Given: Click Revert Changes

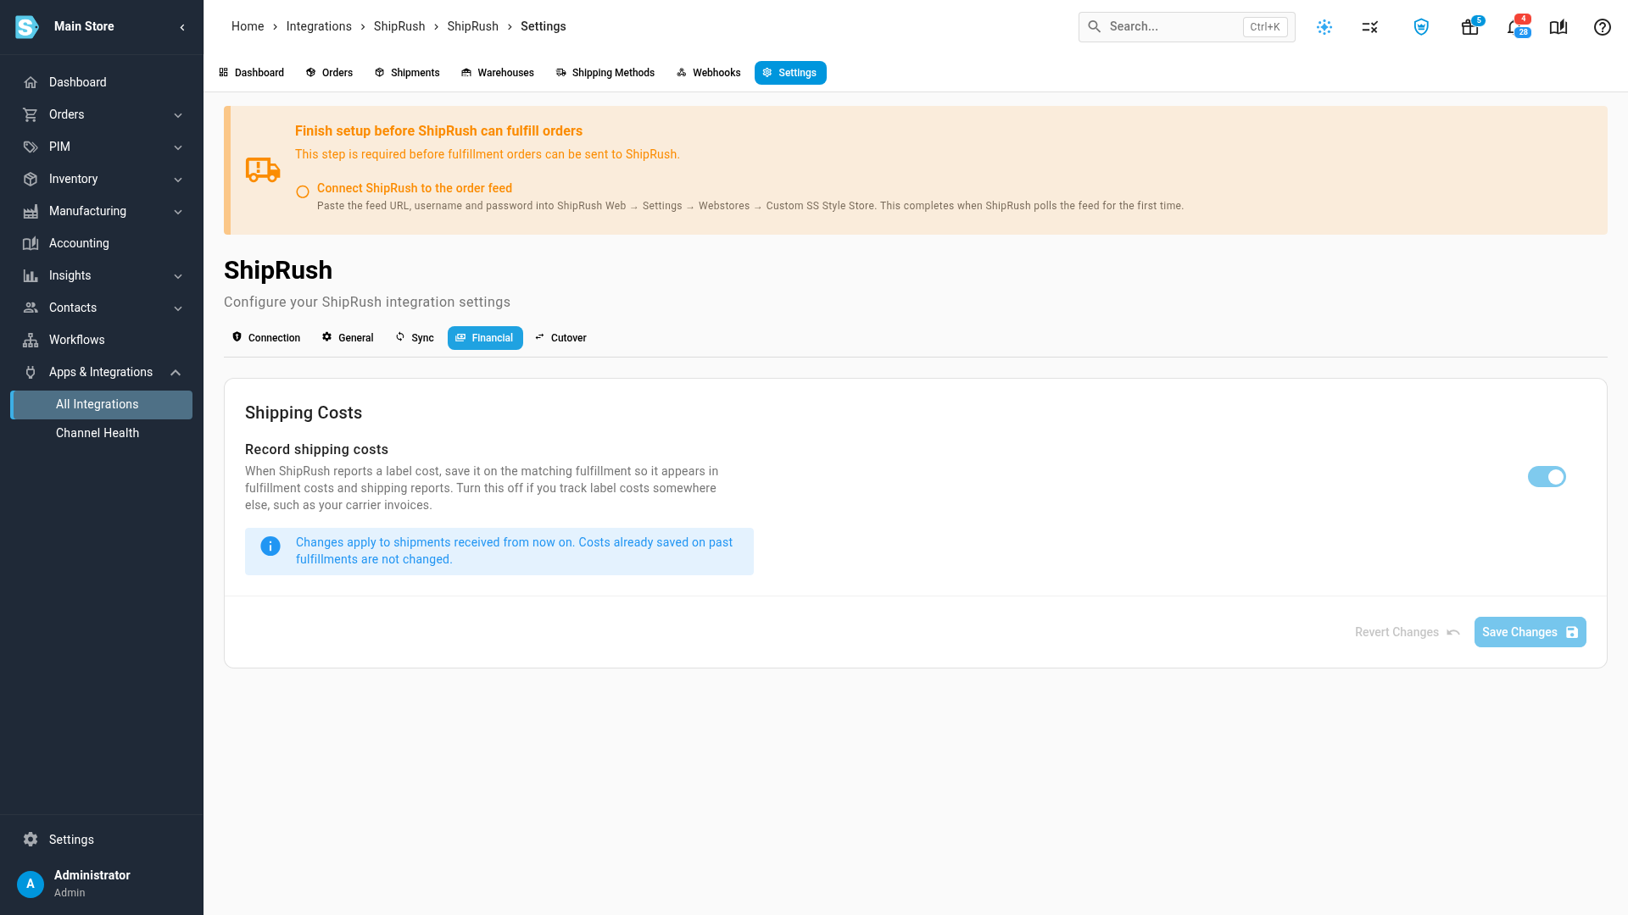Looking at the screenshot, I should click(1407, 632).
